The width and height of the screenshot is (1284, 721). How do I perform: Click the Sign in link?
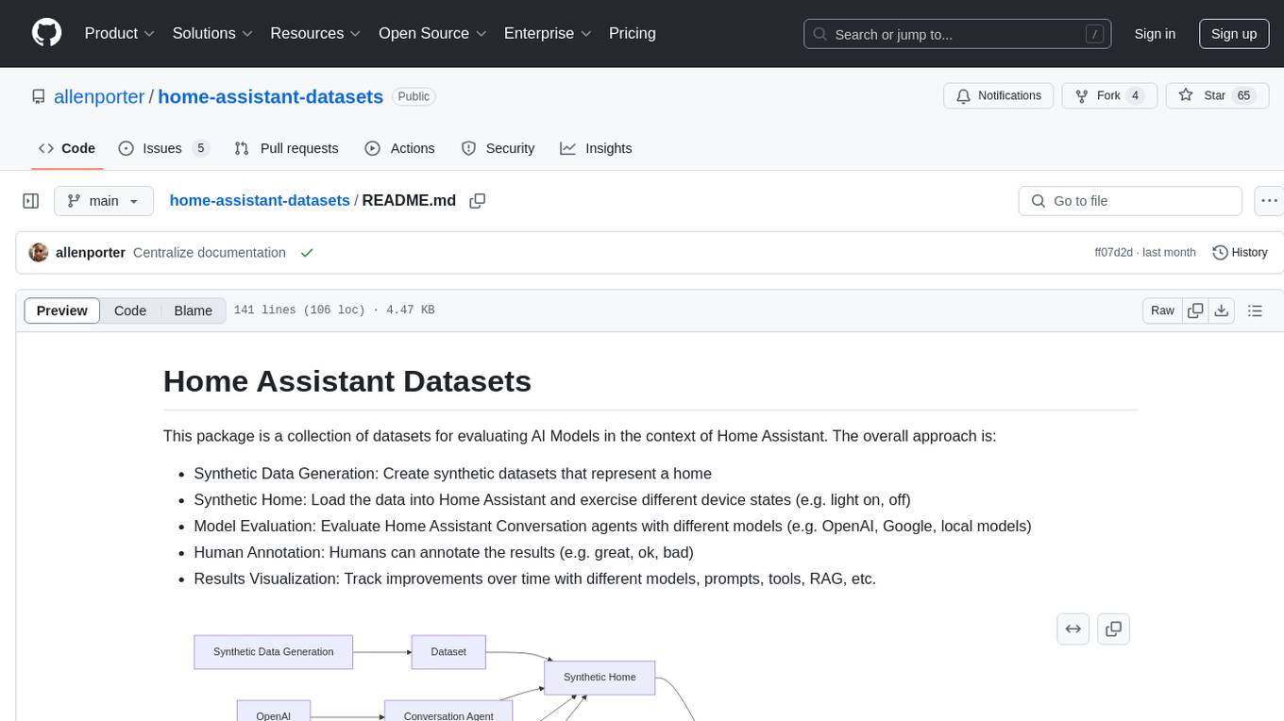[x=1155, y=34]
